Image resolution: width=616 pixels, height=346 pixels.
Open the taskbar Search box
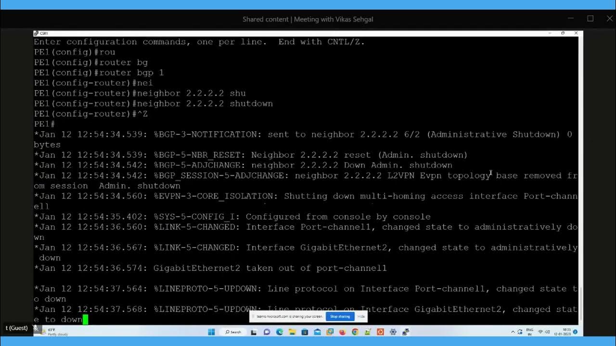click(233, 332)
